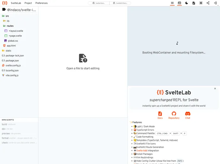This screenshot has height=164, width=220.
Task: Follow the Svelte Add link
Action: (142, 151)
